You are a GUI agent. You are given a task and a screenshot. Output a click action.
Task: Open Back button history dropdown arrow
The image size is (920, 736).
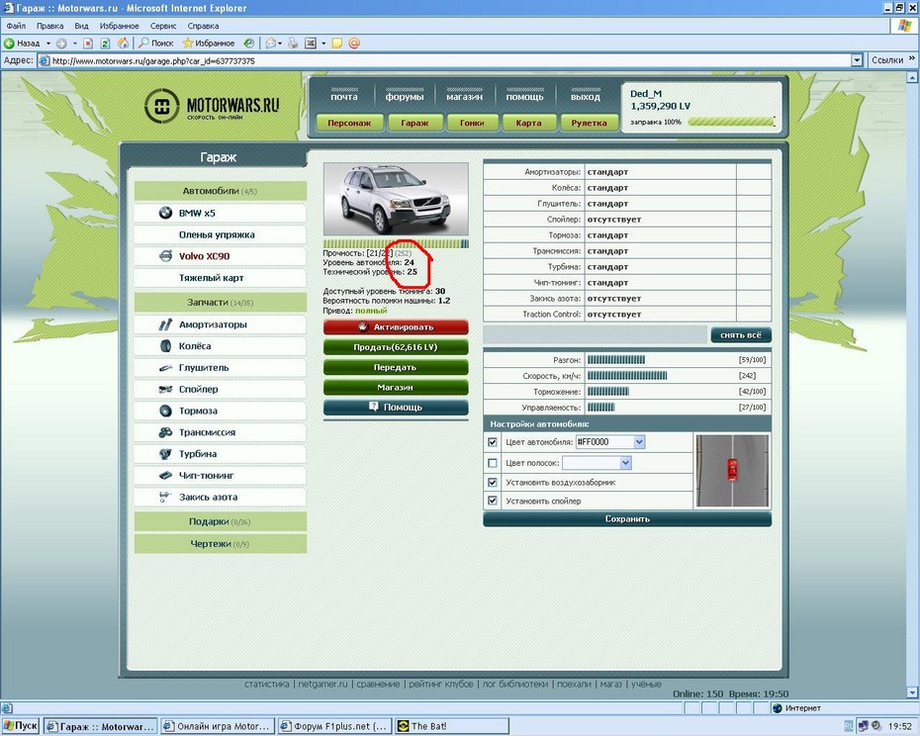click(x=48, y=44)
